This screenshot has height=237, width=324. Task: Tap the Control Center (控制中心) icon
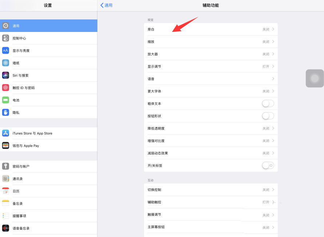click(5, 38)
